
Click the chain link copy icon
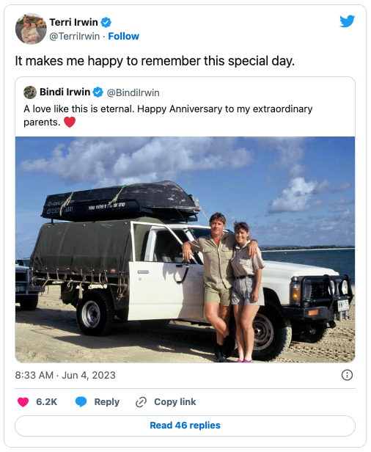[141, 402]
